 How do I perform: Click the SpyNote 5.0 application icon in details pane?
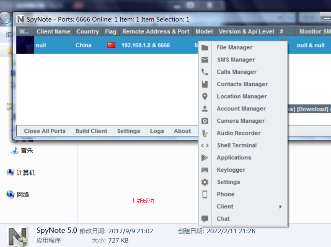click(18, 237)
